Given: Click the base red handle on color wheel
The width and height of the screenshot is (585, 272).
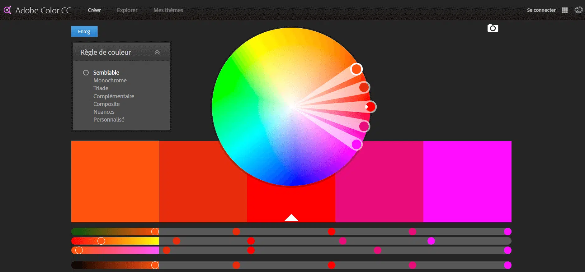Looking at the screenshot, I should click(x=370, y=107).
